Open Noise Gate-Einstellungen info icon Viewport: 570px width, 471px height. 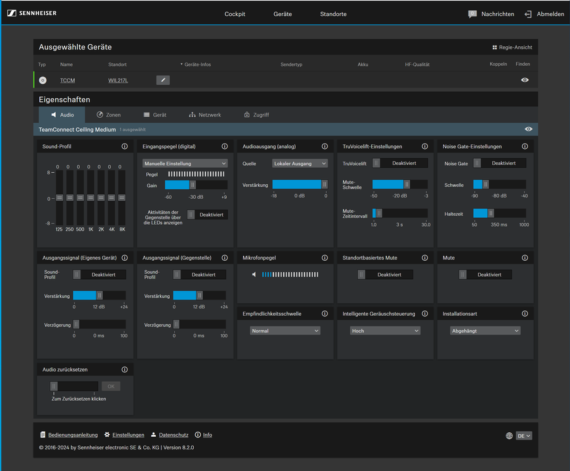(525, 146)
